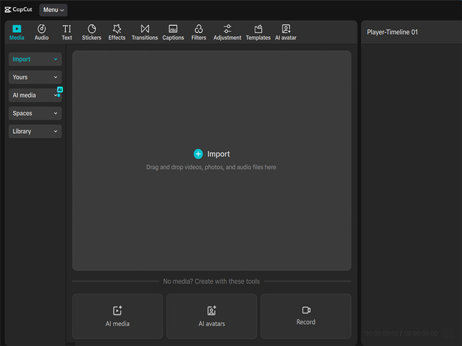Click the AI media creation card
Screen dimensions: 462x346
118,316
